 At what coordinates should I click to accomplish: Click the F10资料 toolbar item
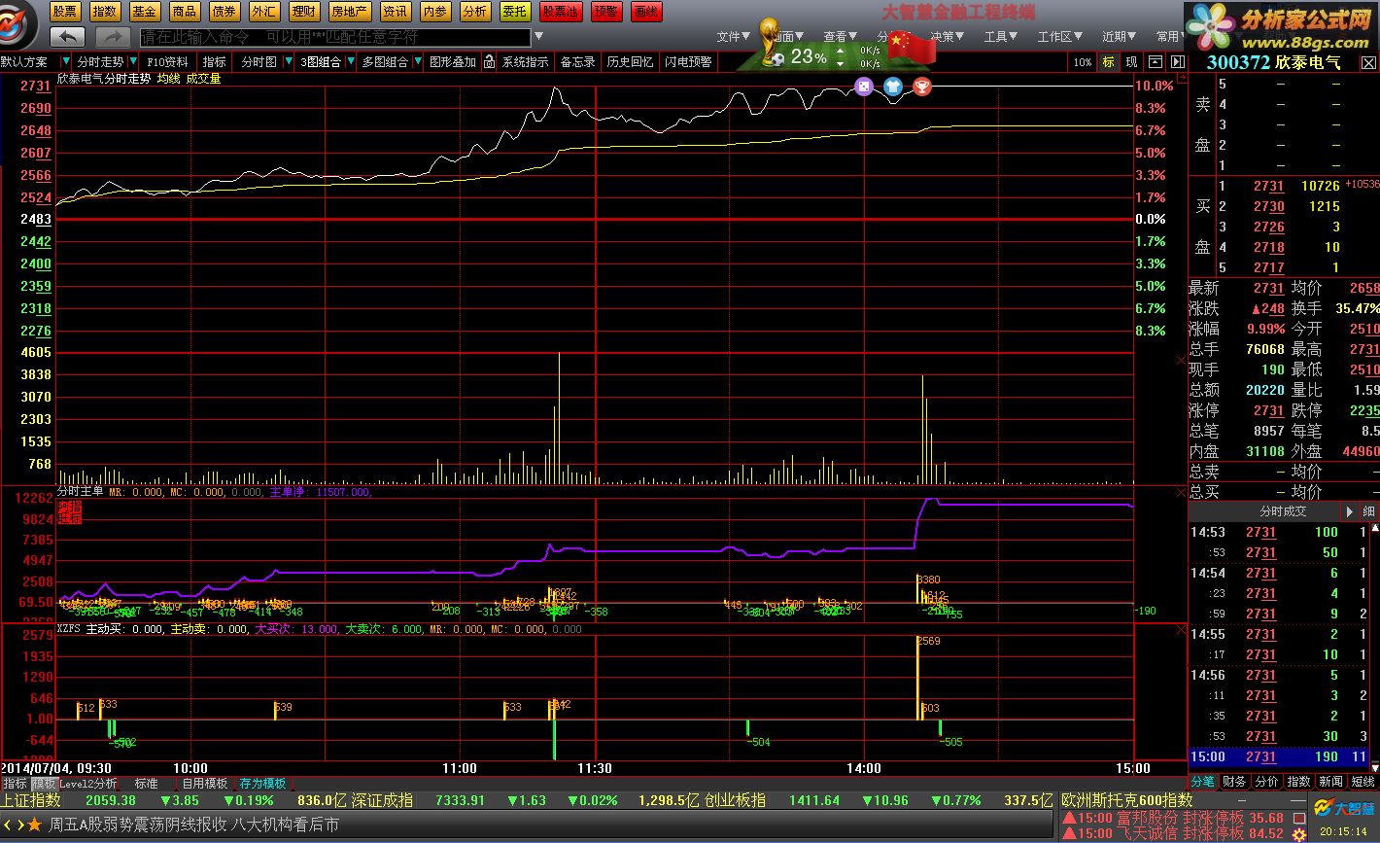coord(167,61)
